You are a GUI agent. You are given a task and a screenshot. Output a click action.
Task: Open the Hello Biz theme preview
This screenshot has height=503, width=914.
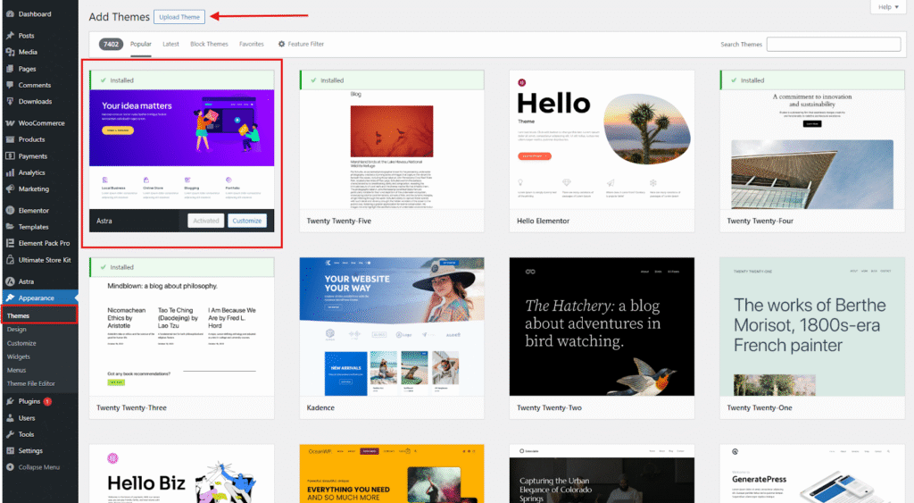[x=182, y=474]
